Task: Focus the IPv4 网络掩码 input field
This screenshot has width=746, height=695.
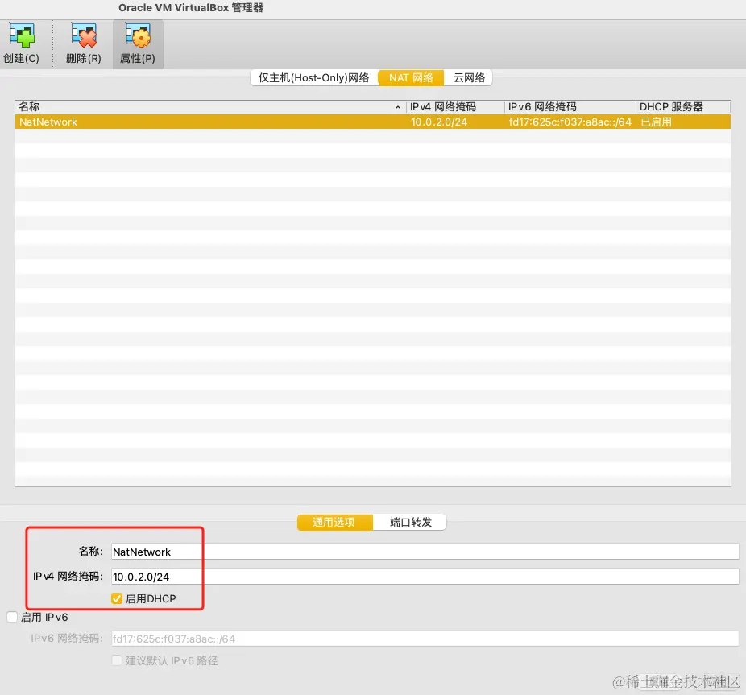Action: (x=425, y=577)
